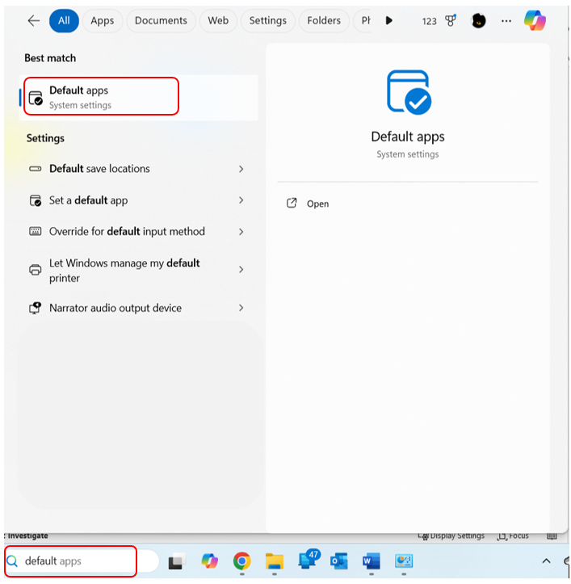Switch to the Web filter tab
The height and width of the screenshot is (584, 571).
coord(218,20)
